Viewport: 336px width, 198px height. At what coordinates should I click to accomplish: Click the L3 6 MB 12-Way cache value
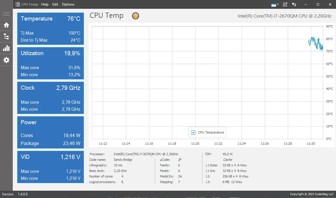(x=232, y=182)
